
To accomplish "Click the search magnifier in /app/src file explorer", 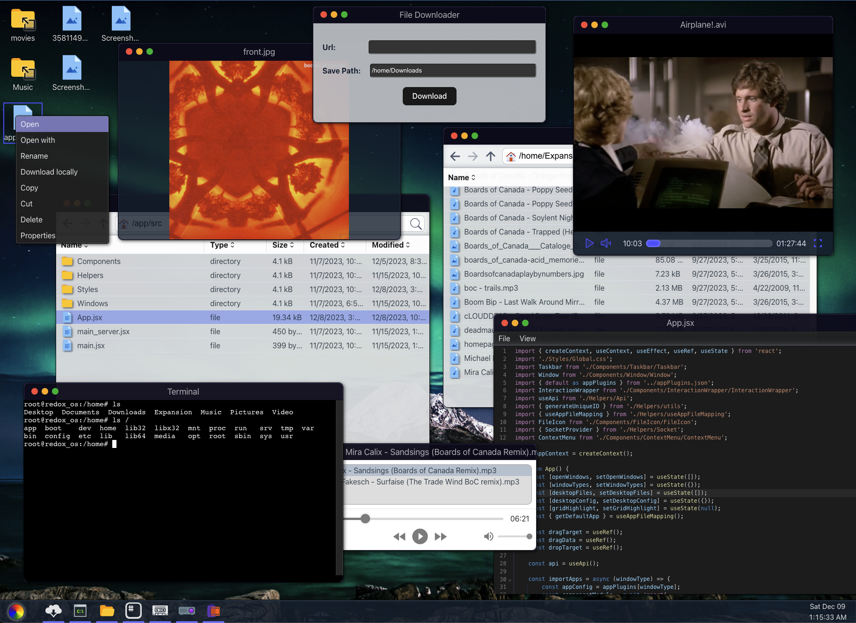I will click(x=415, y=224).
